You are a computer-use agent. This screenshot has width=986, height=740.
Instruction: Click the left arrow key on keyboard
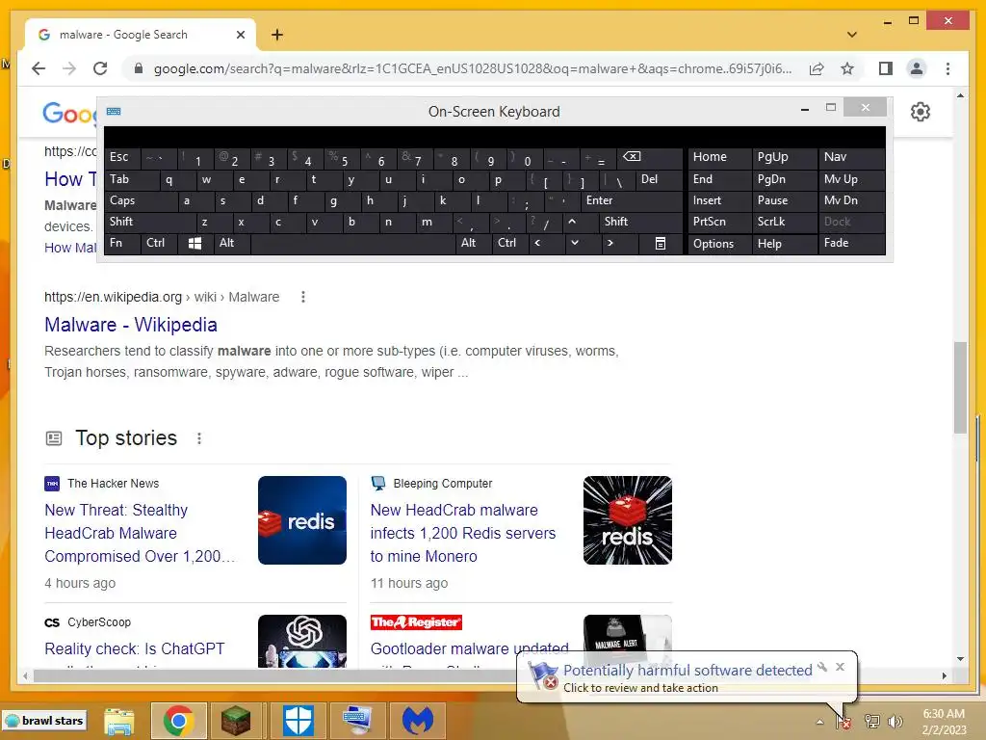point(537,243)
